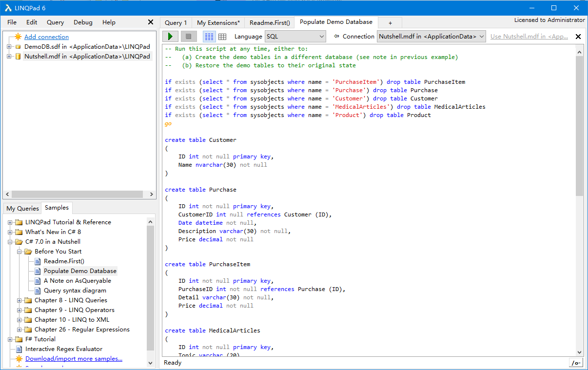Open the Query menu
This screenshot has width=588, height=370.
[55, 22]
